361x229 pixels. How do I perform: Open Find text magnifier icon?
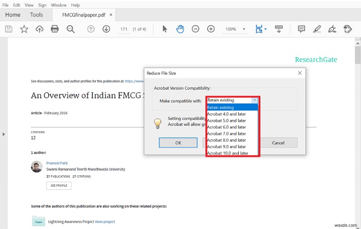(x=70, y=29)
